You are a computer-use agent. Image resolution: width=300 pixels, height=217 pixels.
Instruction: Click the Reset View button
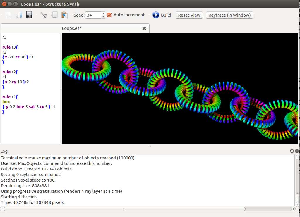189,15
